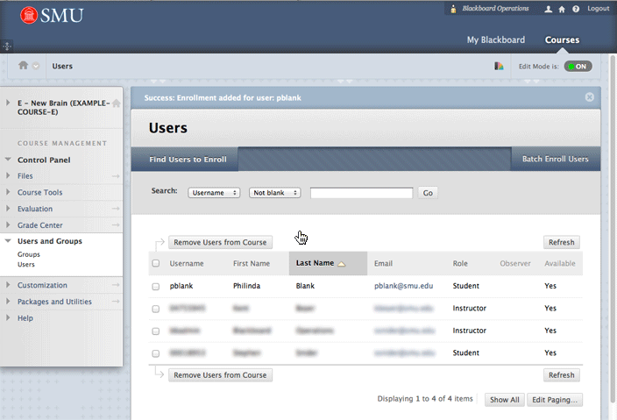This screenshot has width=617, height=420.
Task: Open the course theme color palette icon
Action: [x=499, y=66]
